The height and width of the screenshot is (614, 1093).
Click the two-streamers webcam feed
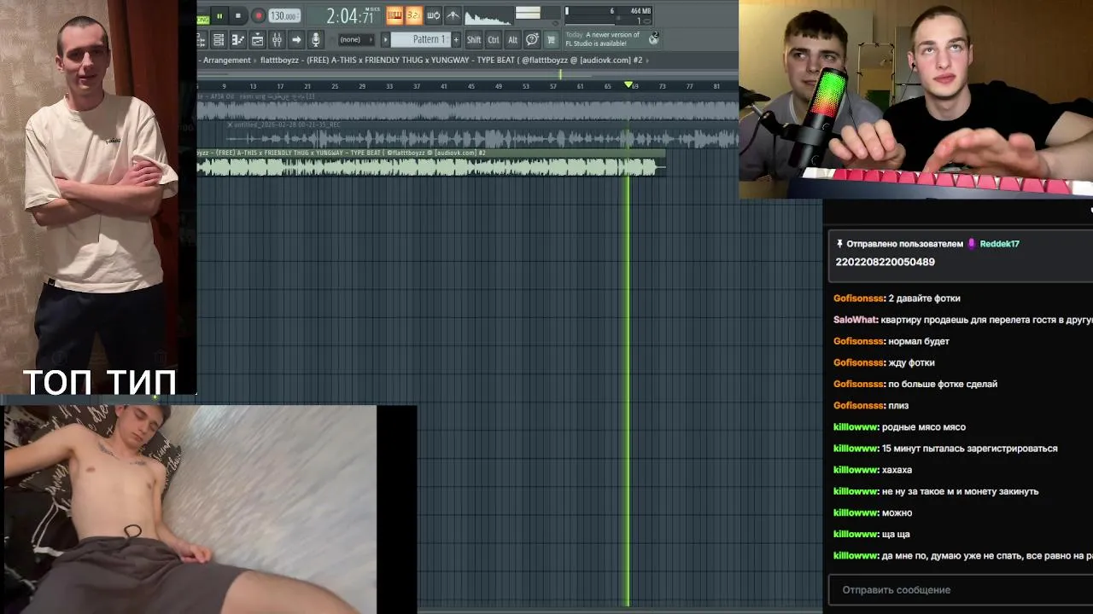click(x=915, y=99)
